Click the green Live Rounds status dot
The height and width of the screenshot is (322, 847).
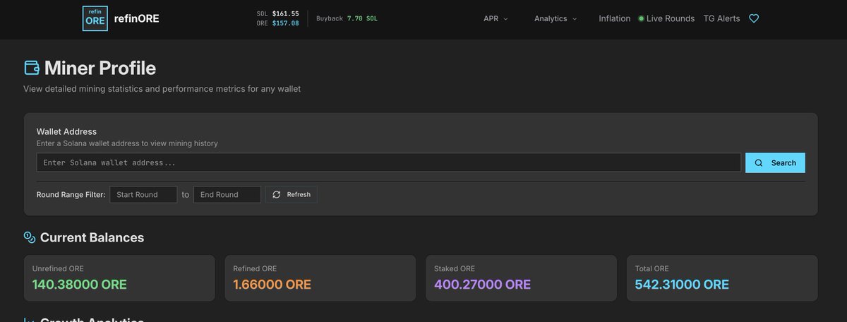click(x=641, y=19)
